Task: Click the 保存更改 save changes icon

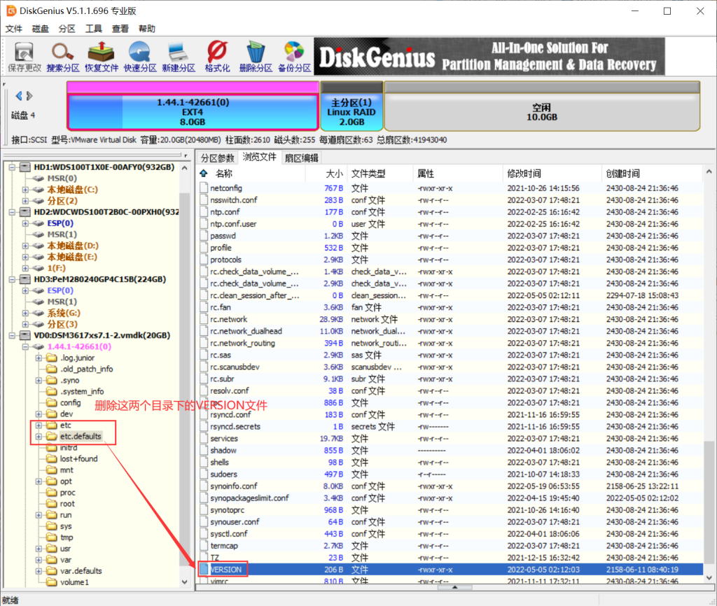Action: (25, 57)
